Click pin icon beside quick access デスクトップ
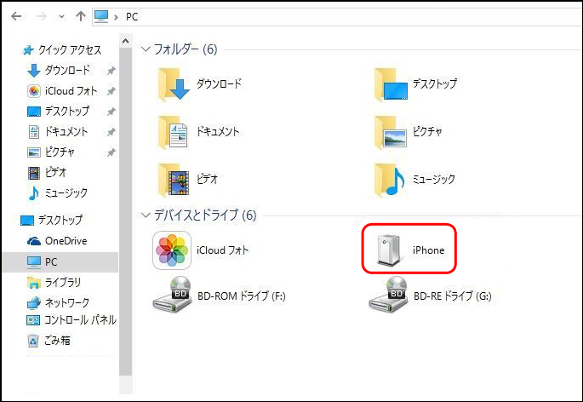This screenshot has height=402, width=583. click(x=111, y=112)
